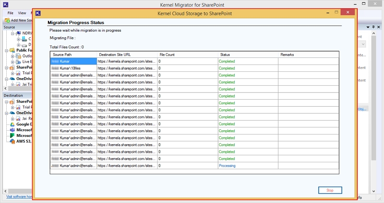Click Destination panel horizontal scrollbar left arrow

[x=5, y=191]
